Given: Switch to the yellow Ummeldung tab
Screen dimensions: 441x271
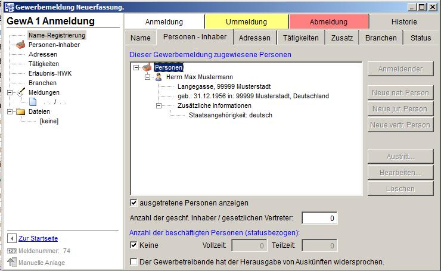Looking at the screenshot, I should (246, 22).
